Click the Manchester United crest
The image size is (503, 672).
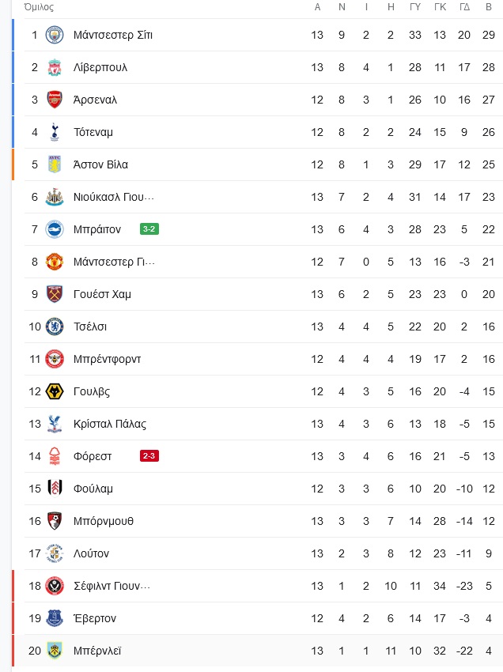tap(55, 262)
